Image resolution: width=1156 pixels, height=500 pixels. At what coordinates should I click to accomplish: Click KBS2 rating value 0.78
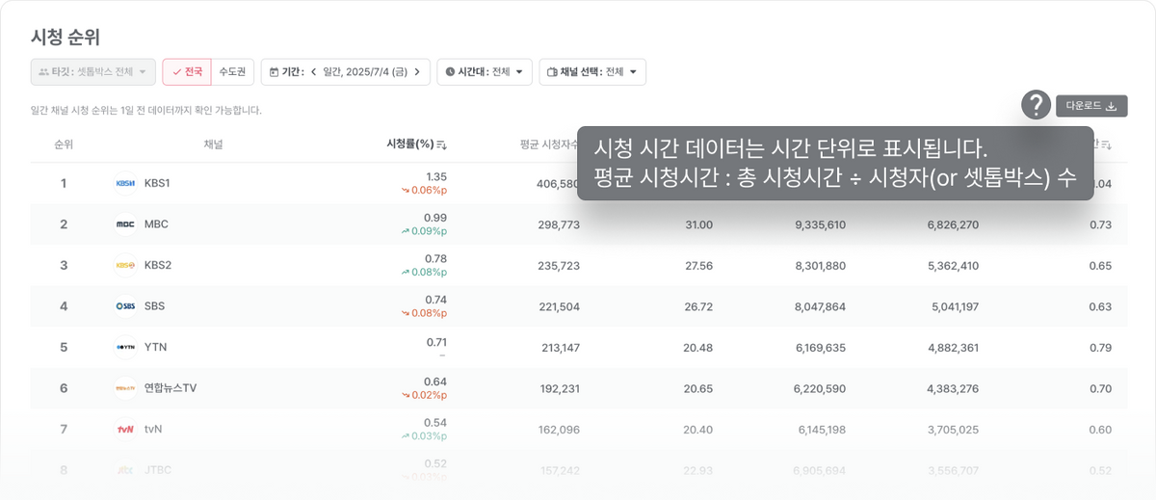pos(435,259)
